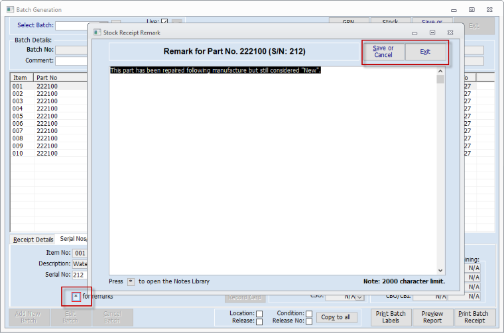Select item row 002 in batch list
The height and width of the screenshot is (333, 504).
(48, 93)
